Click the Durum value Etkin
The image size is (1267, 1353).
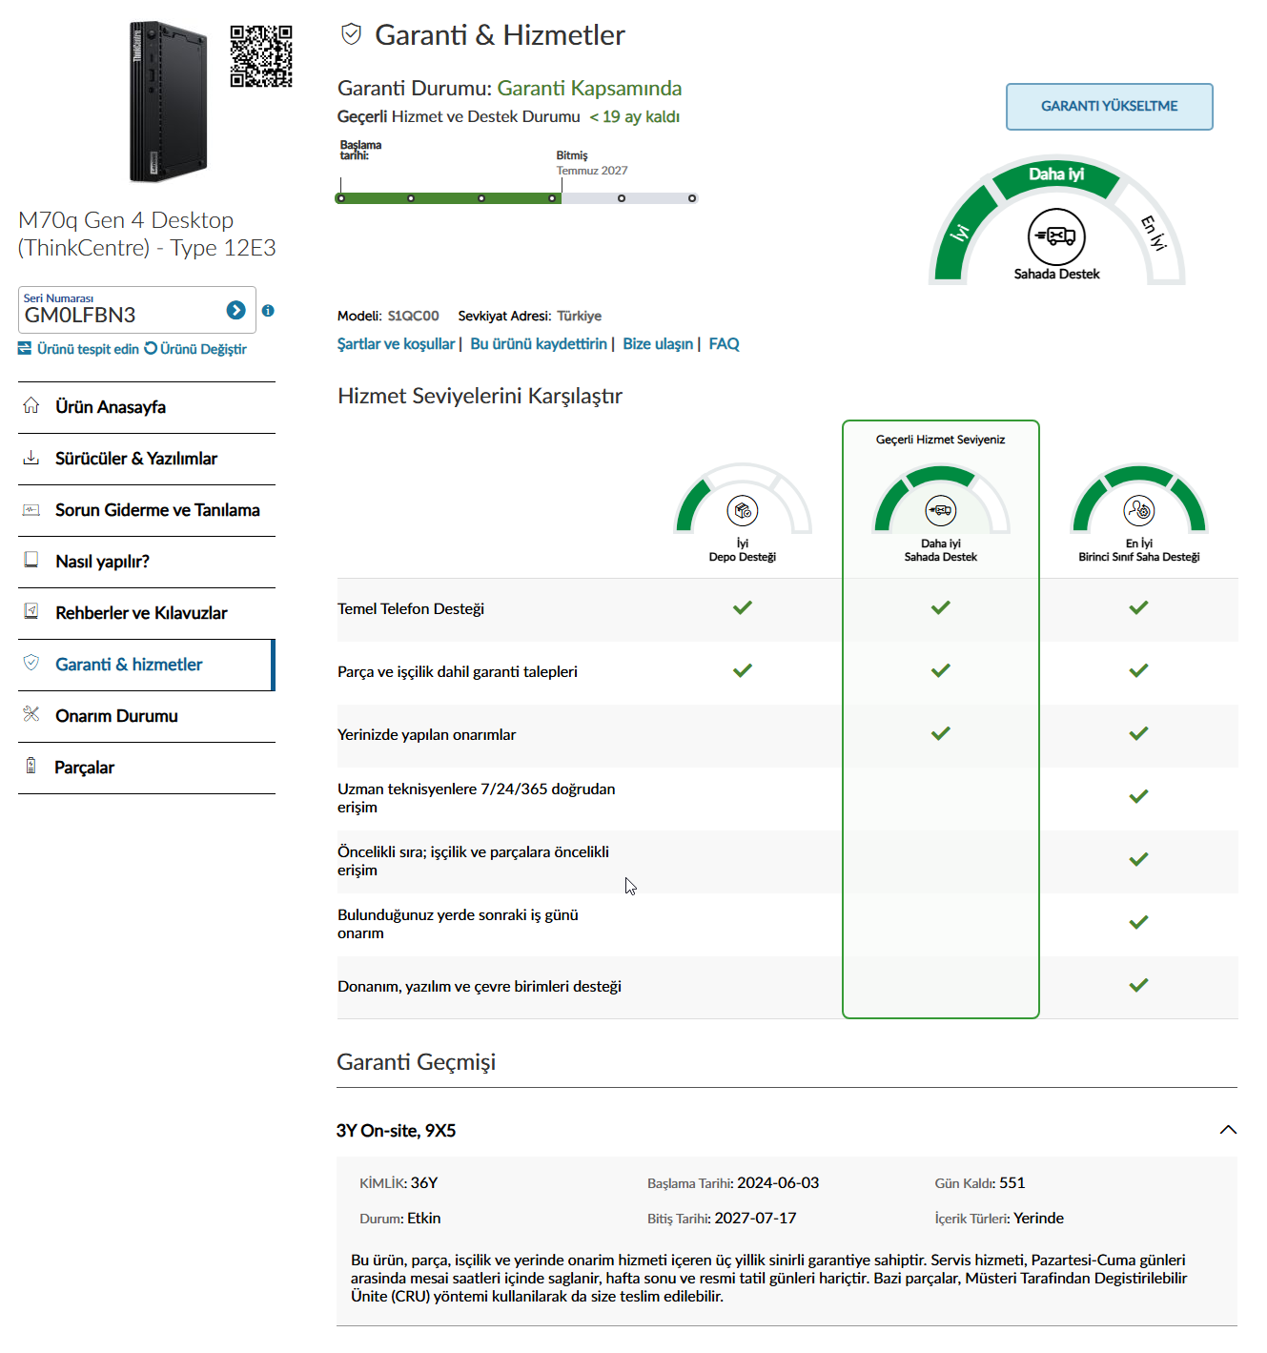[x=424, y=1218]
